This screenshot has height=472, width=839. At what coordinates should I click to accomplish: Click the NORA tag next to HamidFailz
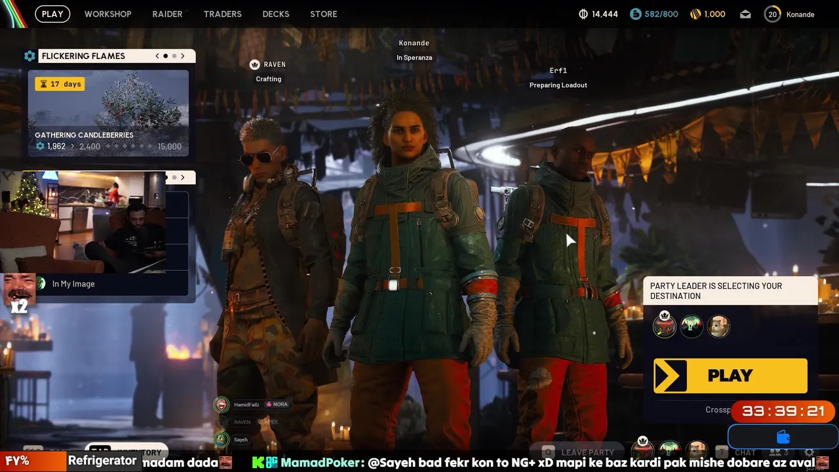click(277, 404)
